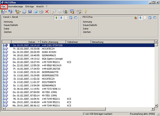This screenshot has height=116, width=160.
Task: Sort by the Rufnr./Kennung column header
Action: pyautogui.click(x=53, y=42)
